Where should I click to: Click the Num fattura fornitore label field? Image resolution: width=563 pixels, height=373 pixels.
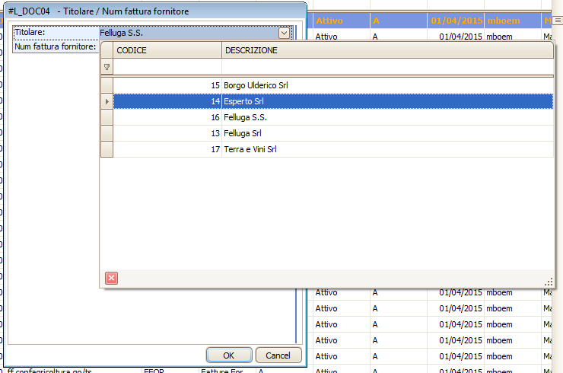[x=56, y=46]
